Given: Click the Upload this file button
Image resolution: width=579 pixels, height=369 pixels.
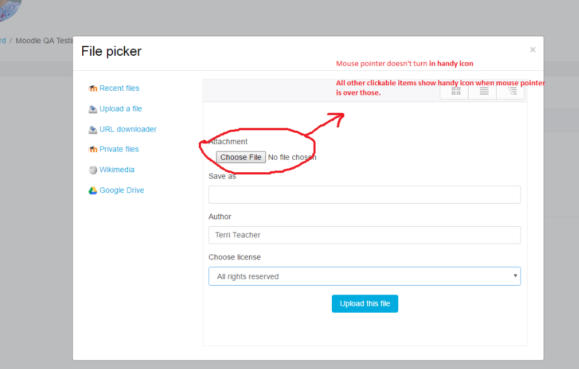Looking at the screenshot, I should pyautogui.click(x=365, y=304).
